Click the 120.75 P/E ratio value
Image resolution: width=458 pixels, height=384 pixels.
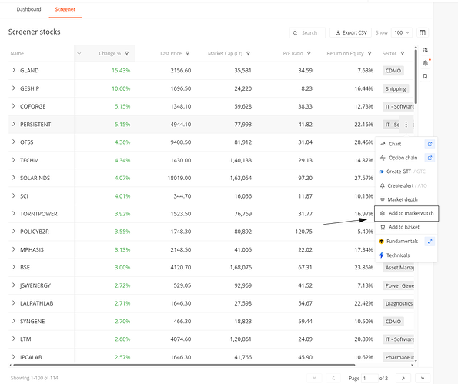point(304,232)
